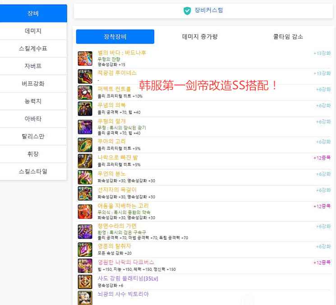Click the 청면수라의 가면 item icon
This screenshot has height=305, width=336.
pyautogui.click(x=84, y=231)
